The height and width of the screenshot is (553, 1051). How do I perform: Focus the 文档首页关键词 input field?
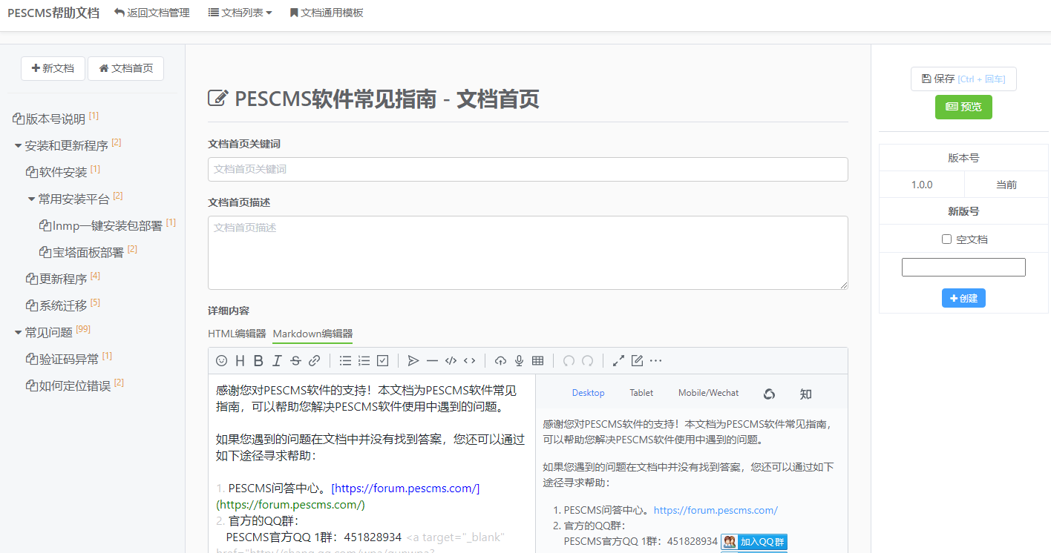pos(528,169)
